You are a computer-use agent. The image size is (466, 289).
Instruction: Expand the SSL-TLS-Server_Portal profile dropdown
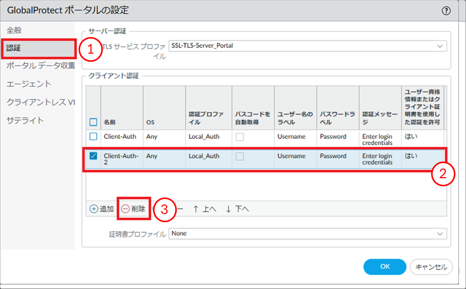[x=439, y=46]
